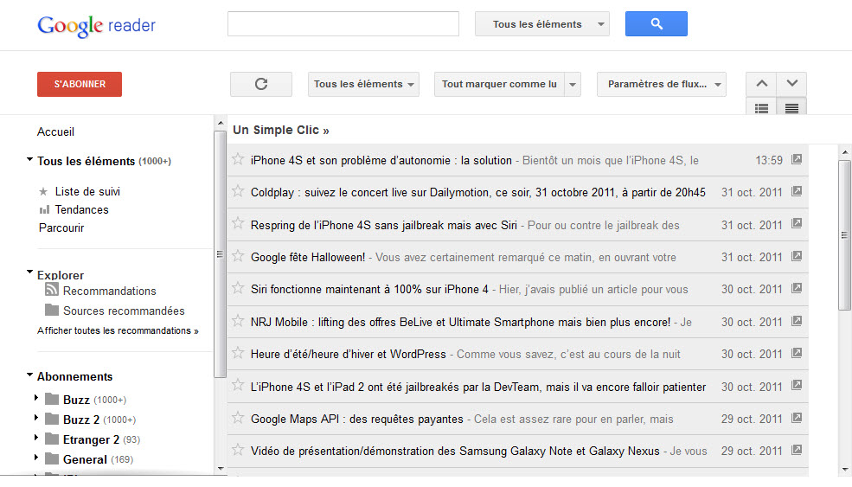The height and width of the screenshot is (487, 852).
Task: Star the Respring de l'iPhone 4S article
Action: (238, 223)
